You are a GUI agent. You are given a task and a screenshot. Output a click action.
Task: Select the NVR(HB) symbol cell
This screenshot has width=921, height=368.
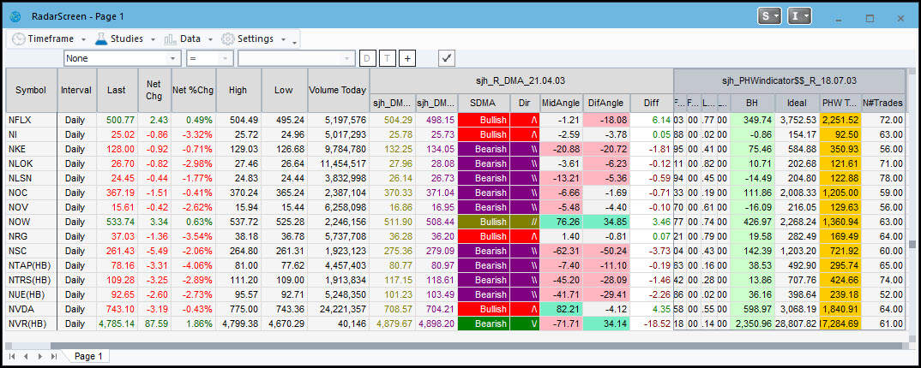[x=31, y=323]
